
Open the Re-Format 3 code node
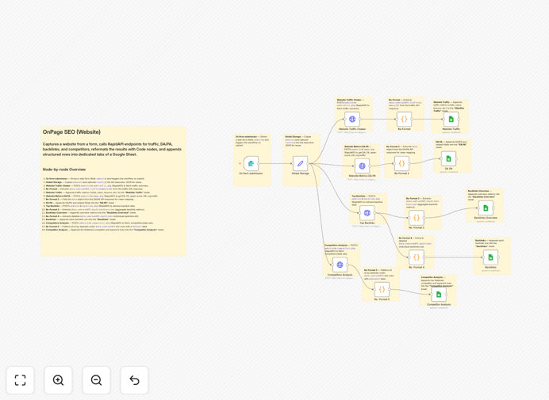point(417,218)
